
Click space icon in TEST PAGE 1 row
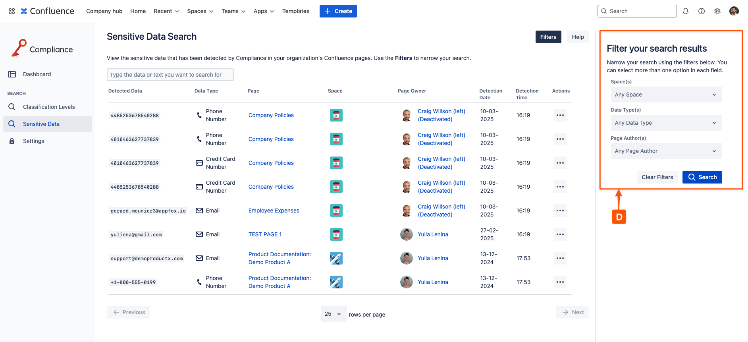pos(336,234)
